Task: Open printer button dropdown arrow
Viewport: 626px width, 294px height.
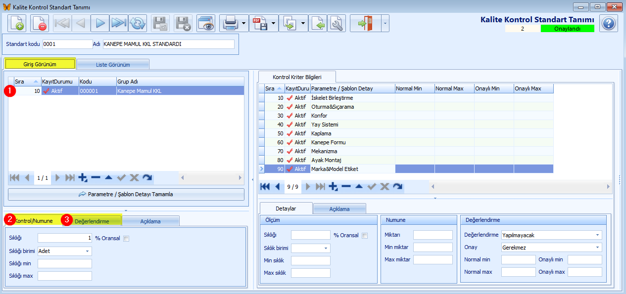Action: (x=244, y=23)
